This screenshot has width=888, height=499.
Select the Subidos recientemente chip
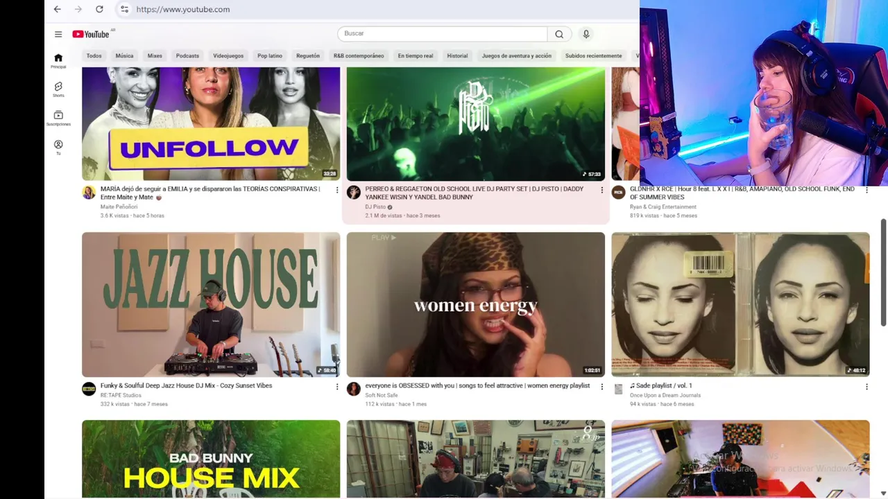(593, 55)
